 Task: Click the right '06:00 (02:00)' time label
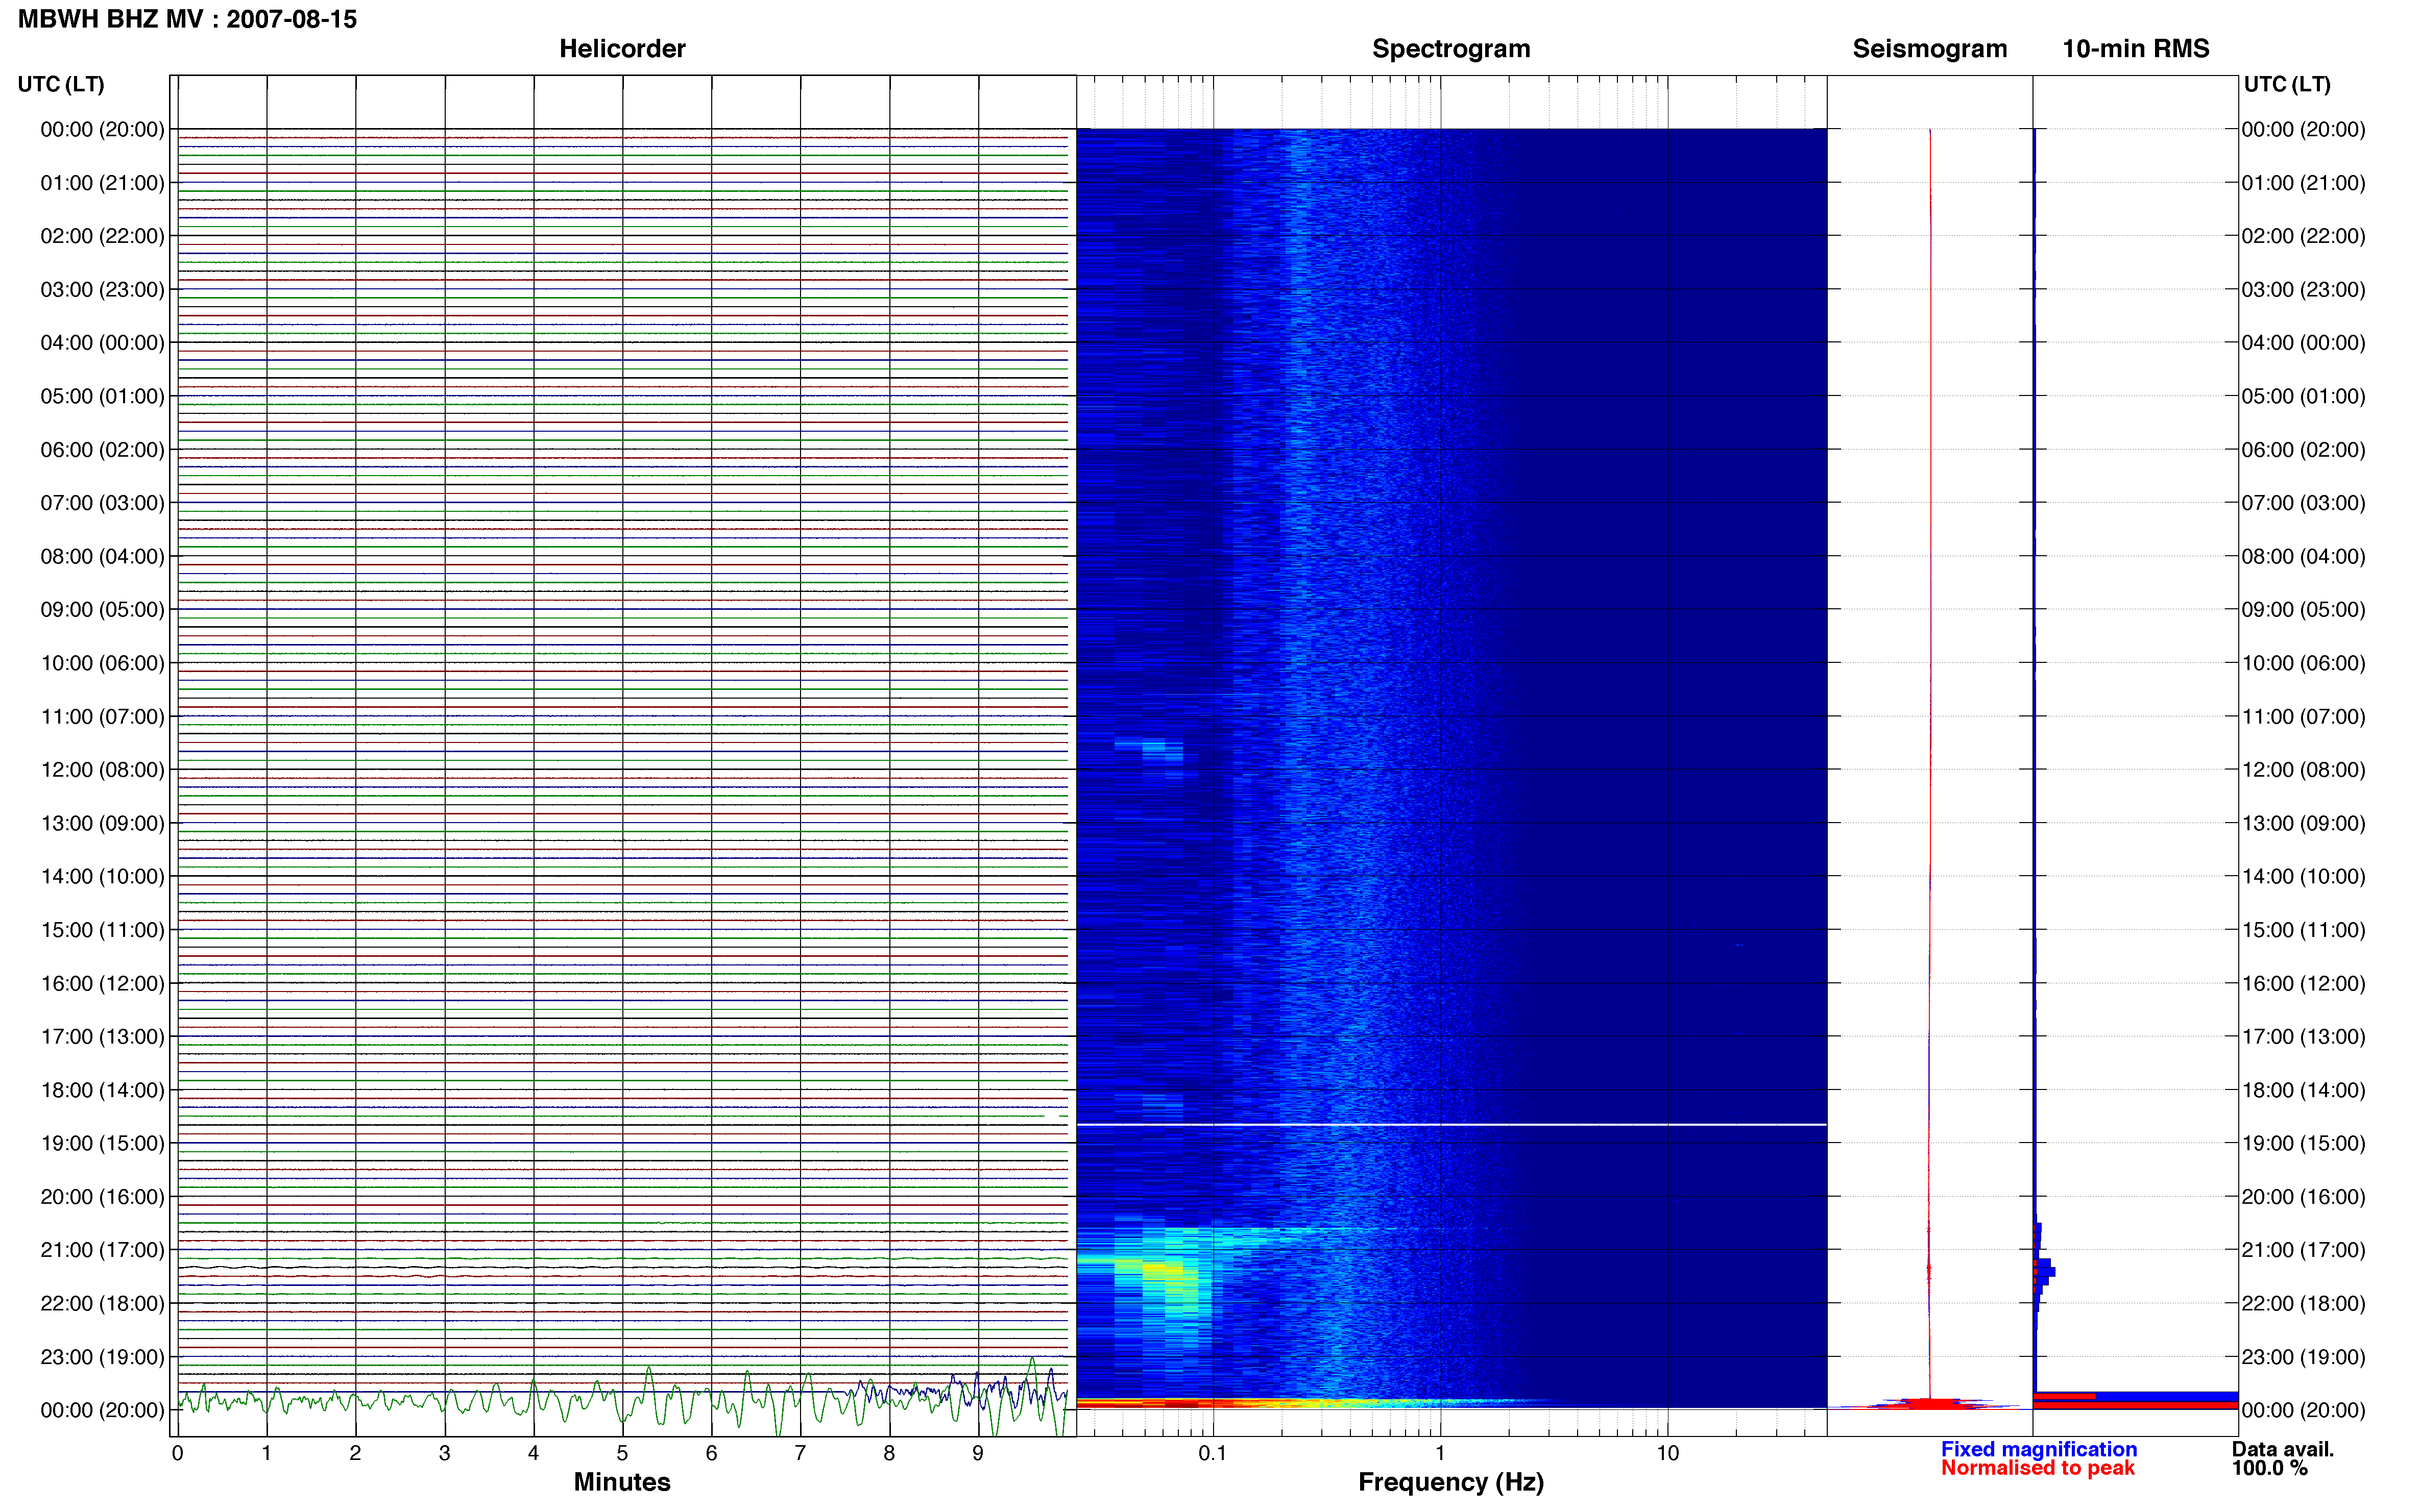tap(2303, 450)
